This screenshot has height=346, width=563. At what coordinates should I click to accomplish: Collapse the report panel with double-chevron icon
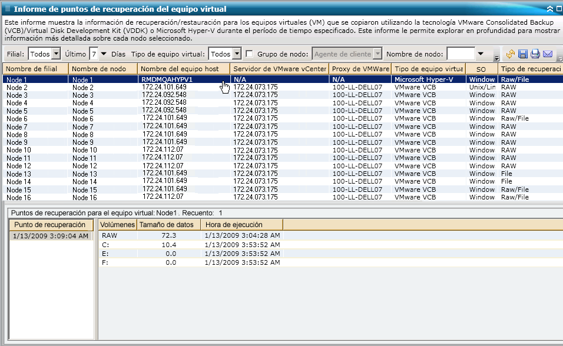coord(549,9)
